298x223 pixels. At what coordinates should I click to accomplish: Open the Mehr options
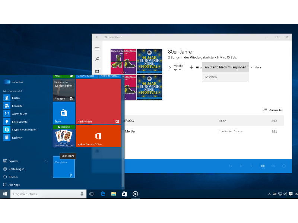256,67
